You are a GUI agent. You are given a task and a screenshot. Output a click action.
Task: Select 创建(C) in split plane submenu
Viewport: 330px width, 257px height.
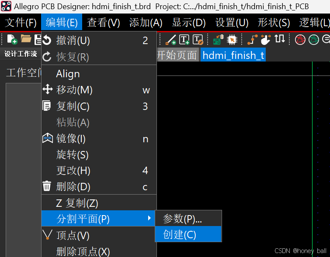coord(188,234)
